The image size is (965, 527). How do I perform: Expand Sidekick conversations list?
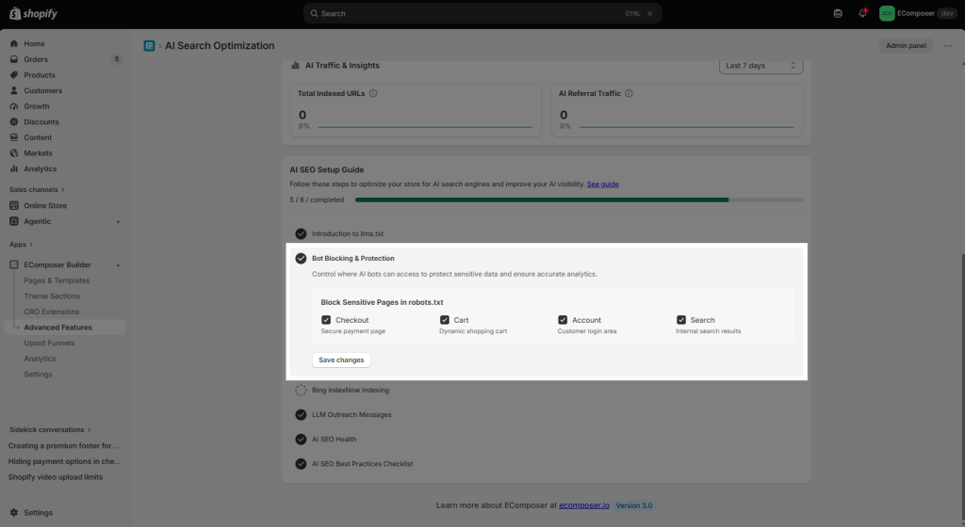coord(50,430)
